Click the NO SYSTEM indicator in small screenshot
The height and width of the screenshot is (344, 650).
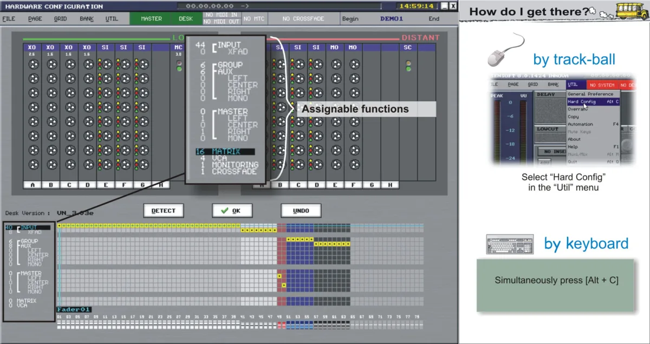(x=602, y=85)
